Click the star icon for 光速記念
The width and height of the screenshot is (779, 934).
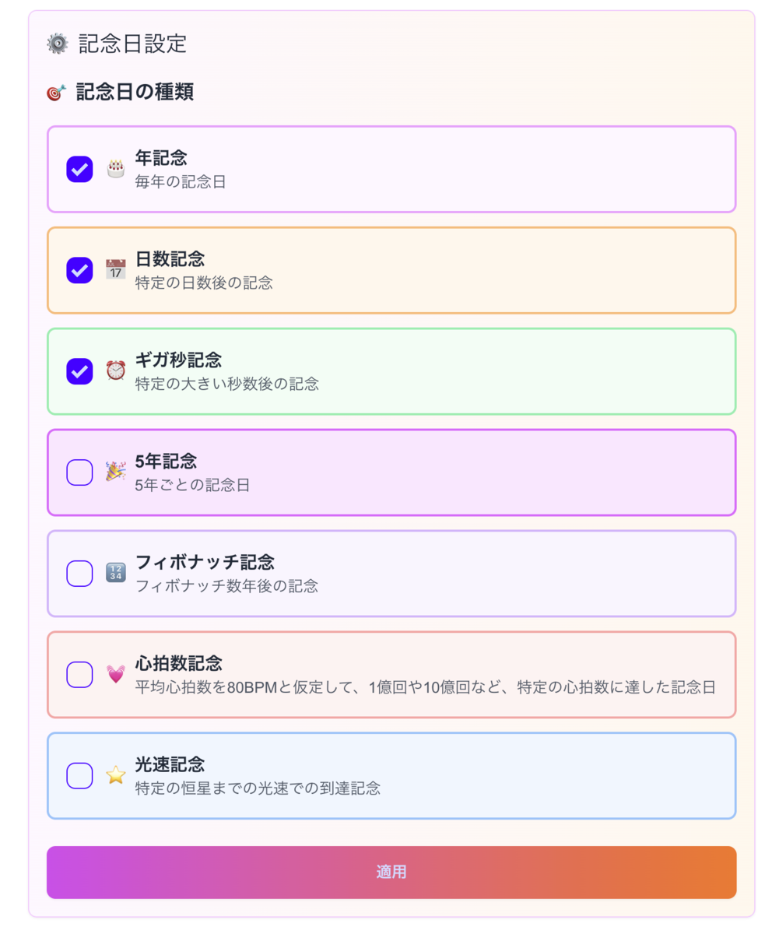click(115, 776)
